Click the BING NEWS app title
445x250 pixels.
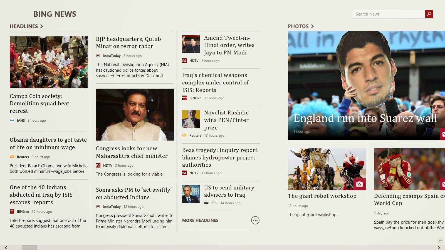(55, 14)
